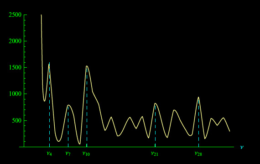Select the ν4 frequency label

(49, 154)
